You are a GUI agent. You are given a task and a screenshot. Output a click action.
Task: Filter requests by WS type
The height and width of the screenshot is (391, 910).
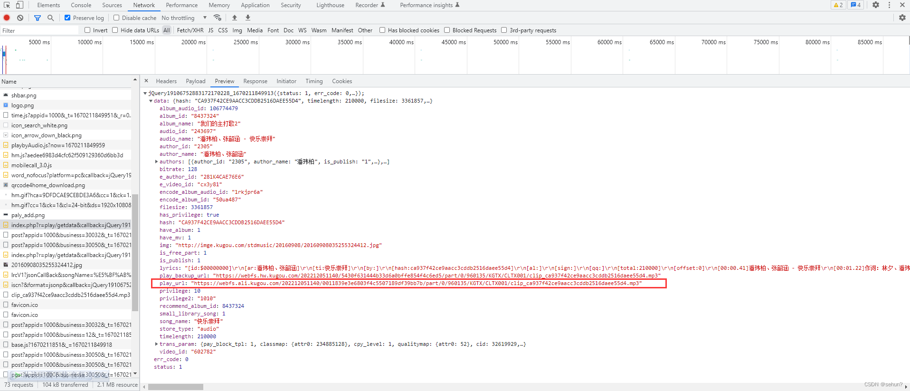[x=303, y=30]
